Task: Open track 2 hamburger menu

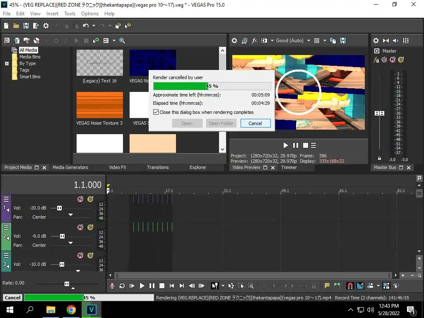Action: pos(6,227)
